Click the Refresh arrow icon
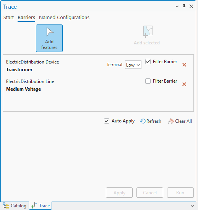198x210 pixels. (143, 121)
